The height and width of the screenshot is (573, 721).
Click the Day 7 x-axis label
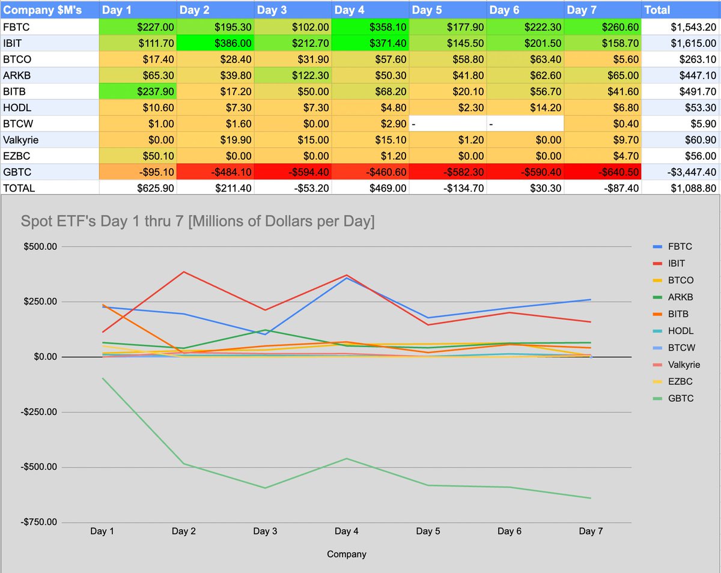click(591, 531)
